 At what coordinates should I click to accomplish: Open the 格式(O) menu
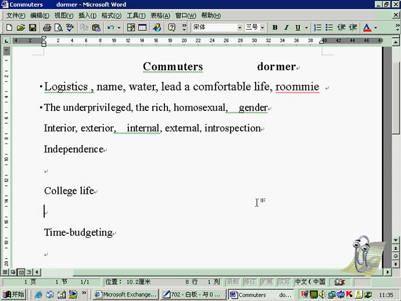tap(111, 16)
